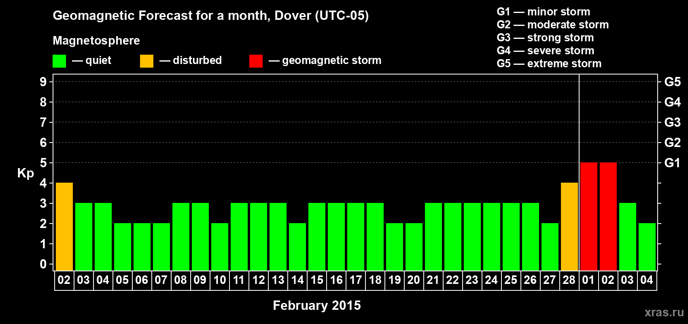Click the date label 06
Image resolution: width=688 pixels, height=324 pixels.
coord(142,280)
